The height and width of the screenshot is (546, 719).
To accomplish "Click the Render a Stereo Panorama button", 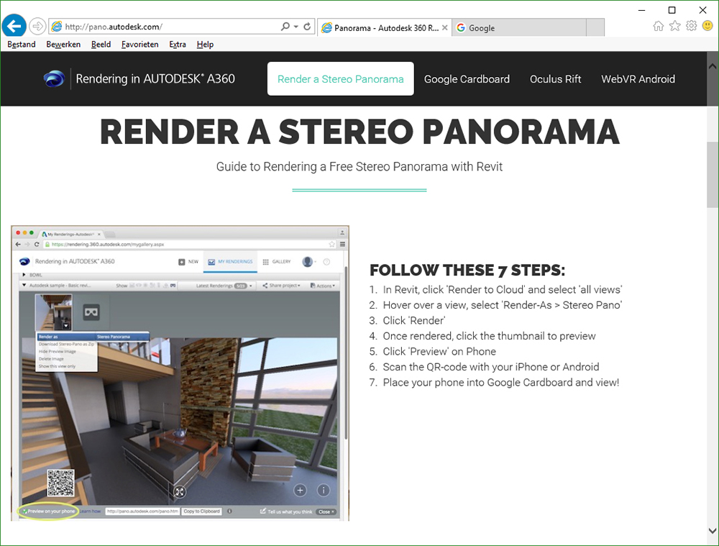I will (340, 79).
